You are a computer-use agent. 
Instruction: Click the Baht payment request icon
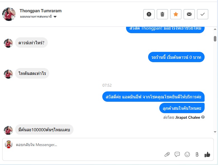(x=197, y=154)
